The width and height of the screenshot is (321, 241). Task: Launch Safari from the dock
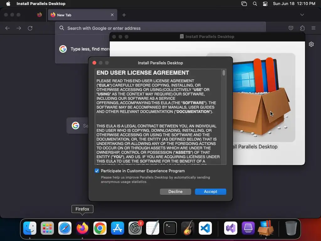point(65,228)
